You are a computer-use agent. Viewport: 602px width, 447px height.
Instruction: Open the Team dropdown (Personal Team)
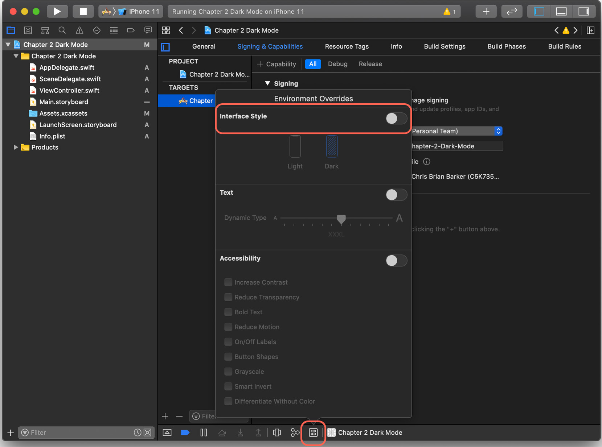457,131
